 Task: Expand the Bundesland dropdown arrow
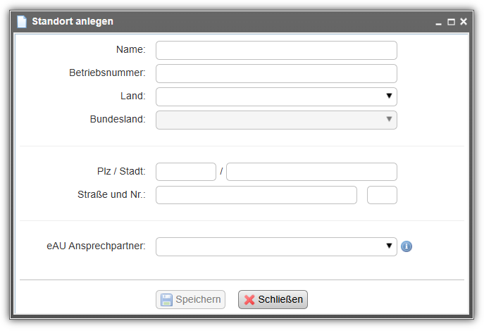389,119
